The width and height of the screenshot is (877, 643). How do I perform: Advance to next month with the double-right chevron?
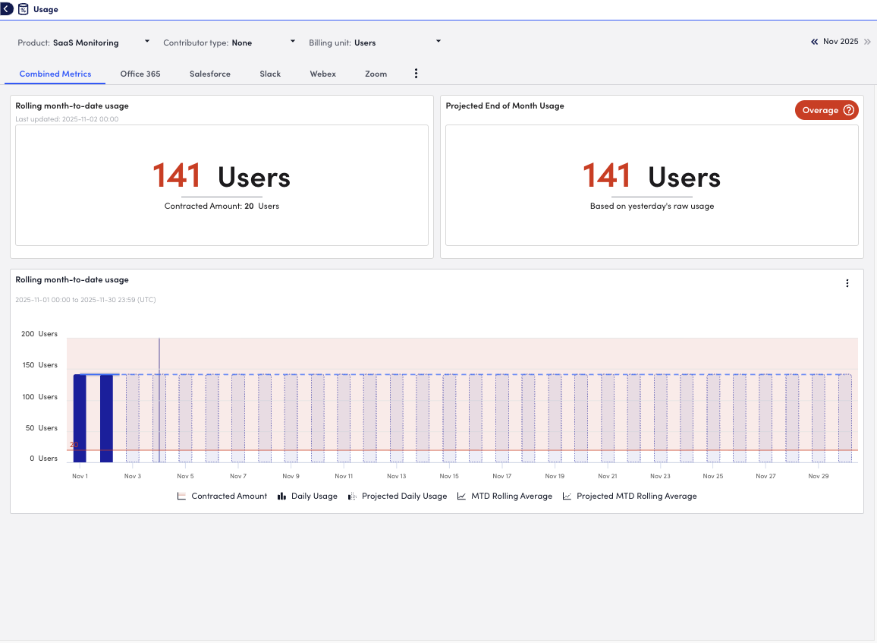pyautogui.click(x=867, y=42)
